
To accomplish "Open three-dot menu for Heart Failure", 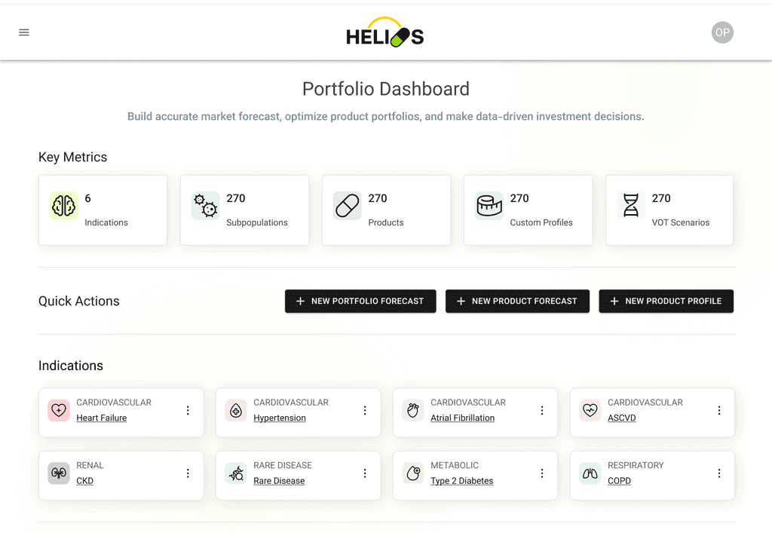I will coord(188,410).
